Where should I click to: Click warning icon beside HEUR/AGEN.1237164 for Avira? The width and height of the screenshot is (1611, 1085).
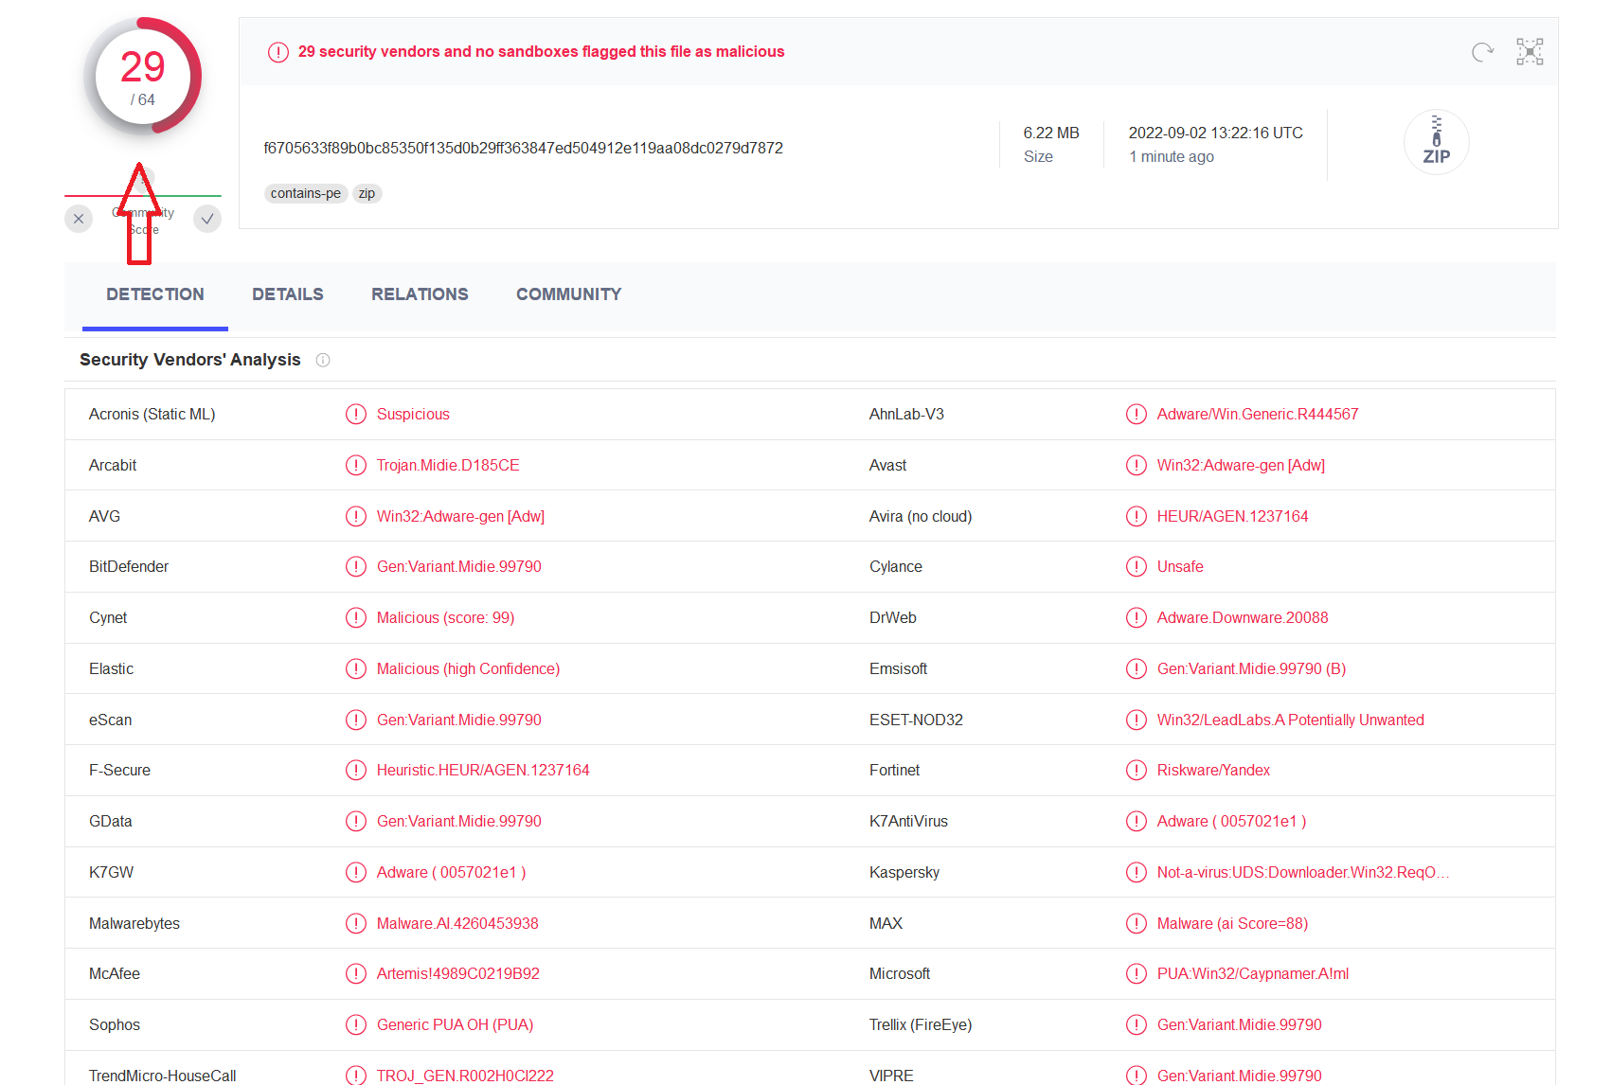[x=1137, y=516]
